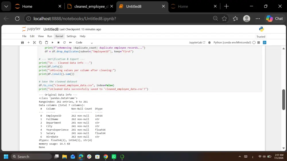Click the Python logo icon
Viewport: 287px width, 161px height.
pyautogui.click(x=261, y=29)
